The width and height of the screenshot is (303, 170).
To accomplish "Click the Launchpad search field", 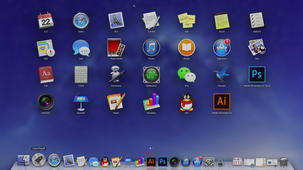I will (152, 6).
